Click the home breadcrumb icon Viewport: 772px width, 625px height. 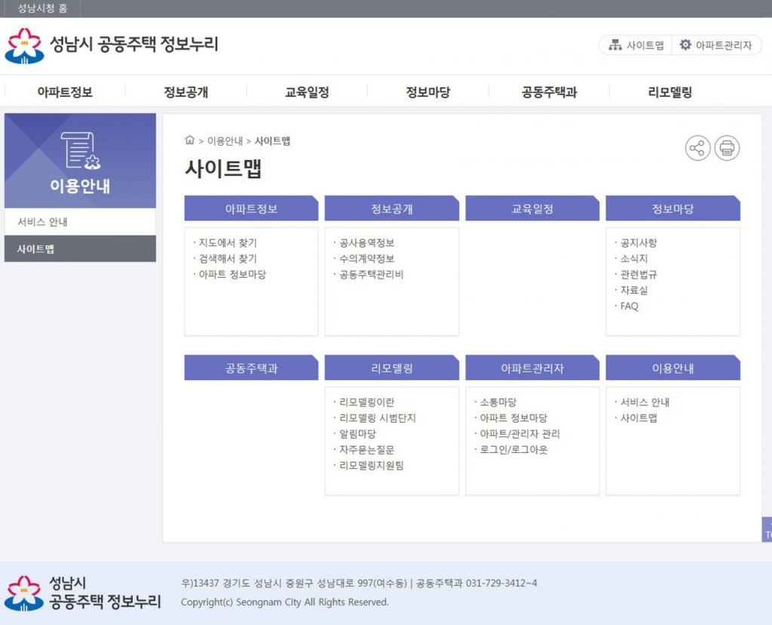pyautogui.click(x=190, y=140)
